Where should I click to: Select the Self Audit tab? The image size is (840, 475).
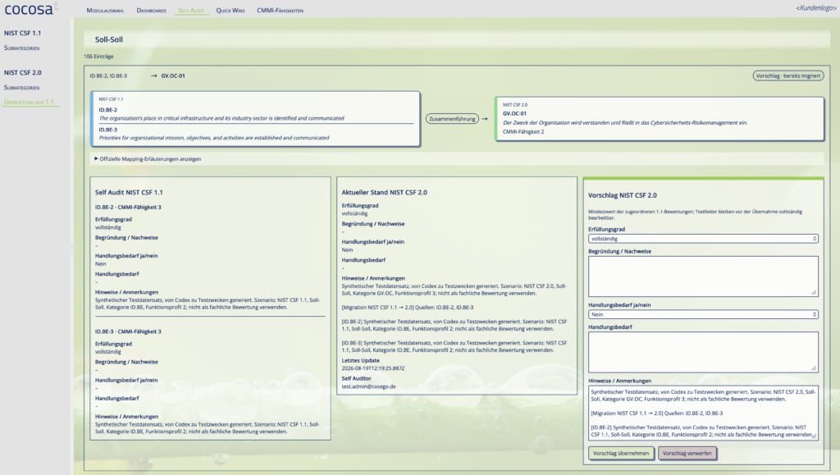coord(191,10)
